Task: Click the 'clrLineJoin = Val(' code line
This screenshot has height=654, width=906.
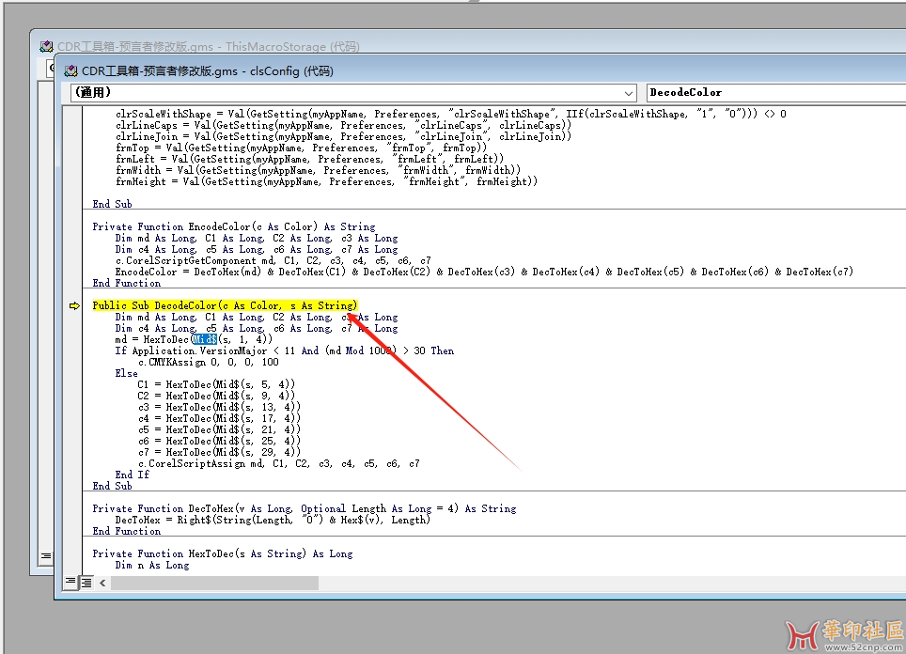Action: (343, 136)
